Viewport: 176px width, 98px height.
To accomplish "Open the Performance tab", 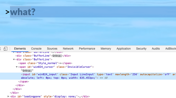I will pyautogui.click(x=87, y=49).
